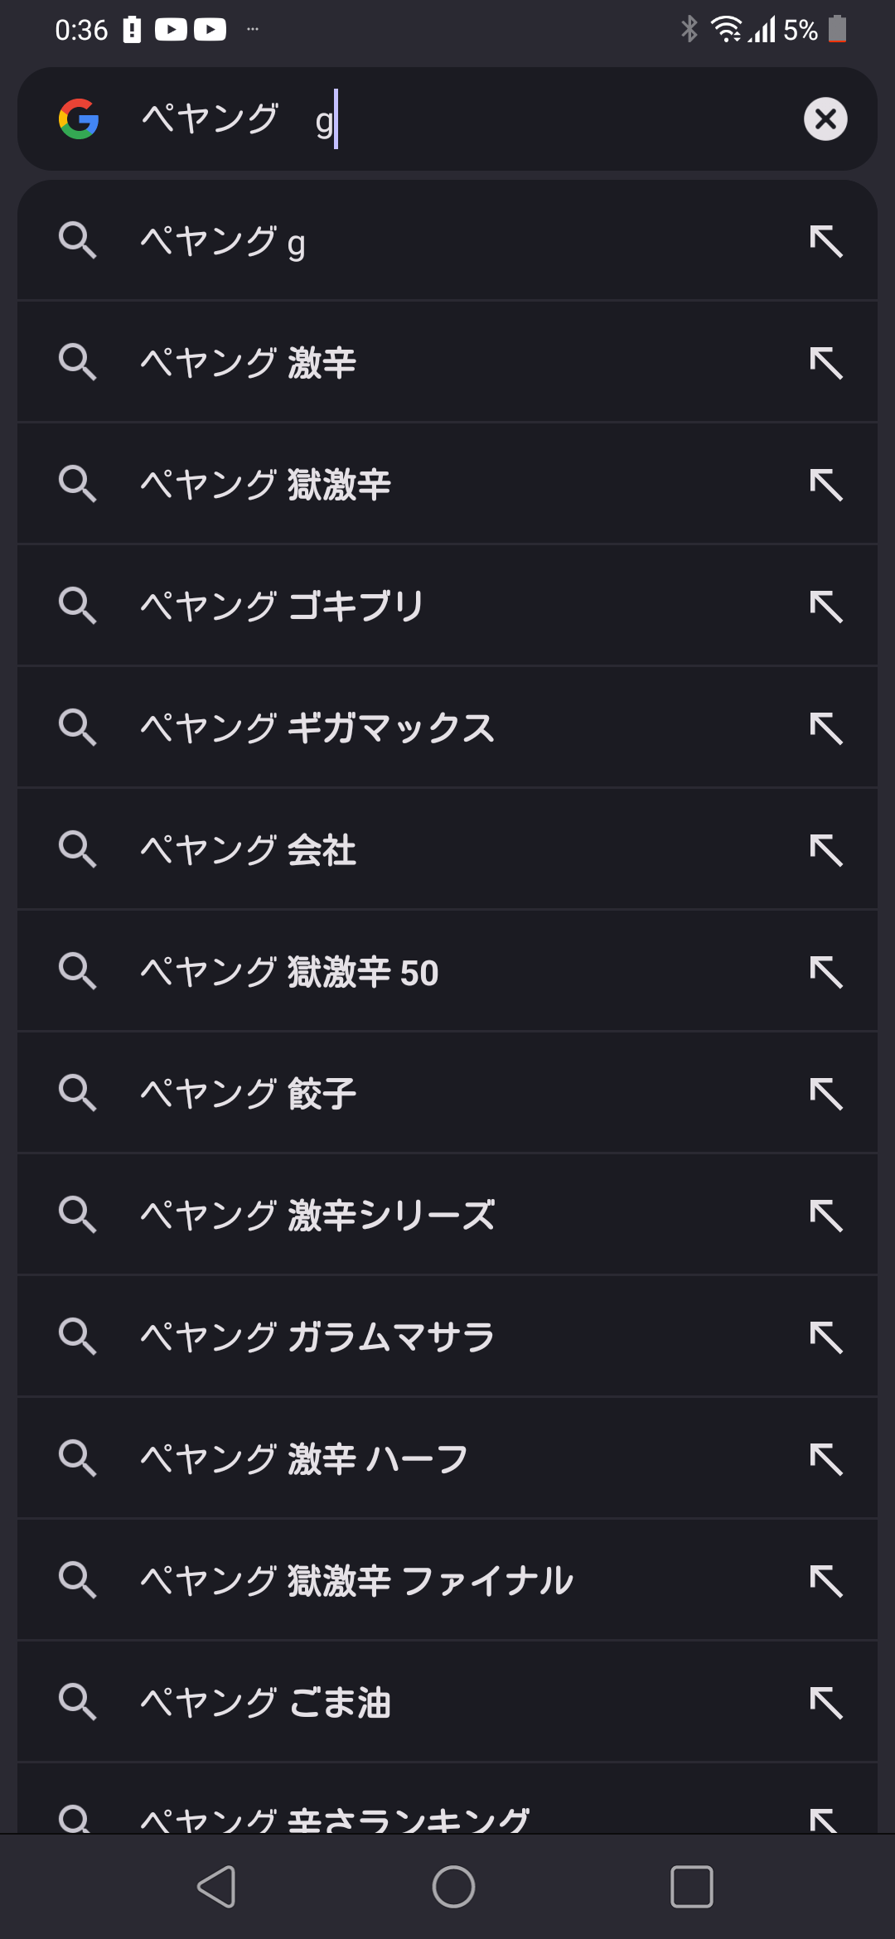Image resolution: width=895 pixels, height=1939 pixels.
Task: Fill query using arrow beside ペヤング 激辛シリーズ
Action: coord(826,1216)
